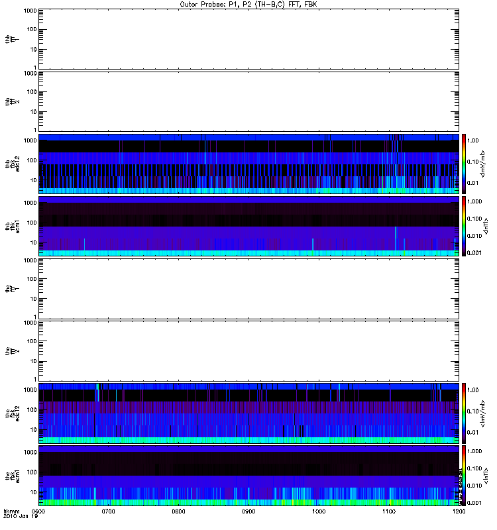Click the '<|nT|>' unit label beside thc scm1
The image size is (497, 530).
[x=486, y=476]
